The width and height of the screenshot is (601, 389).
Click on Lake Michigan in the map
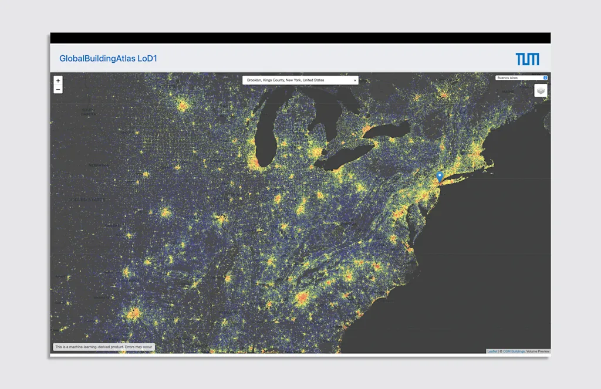coord(264,141)
